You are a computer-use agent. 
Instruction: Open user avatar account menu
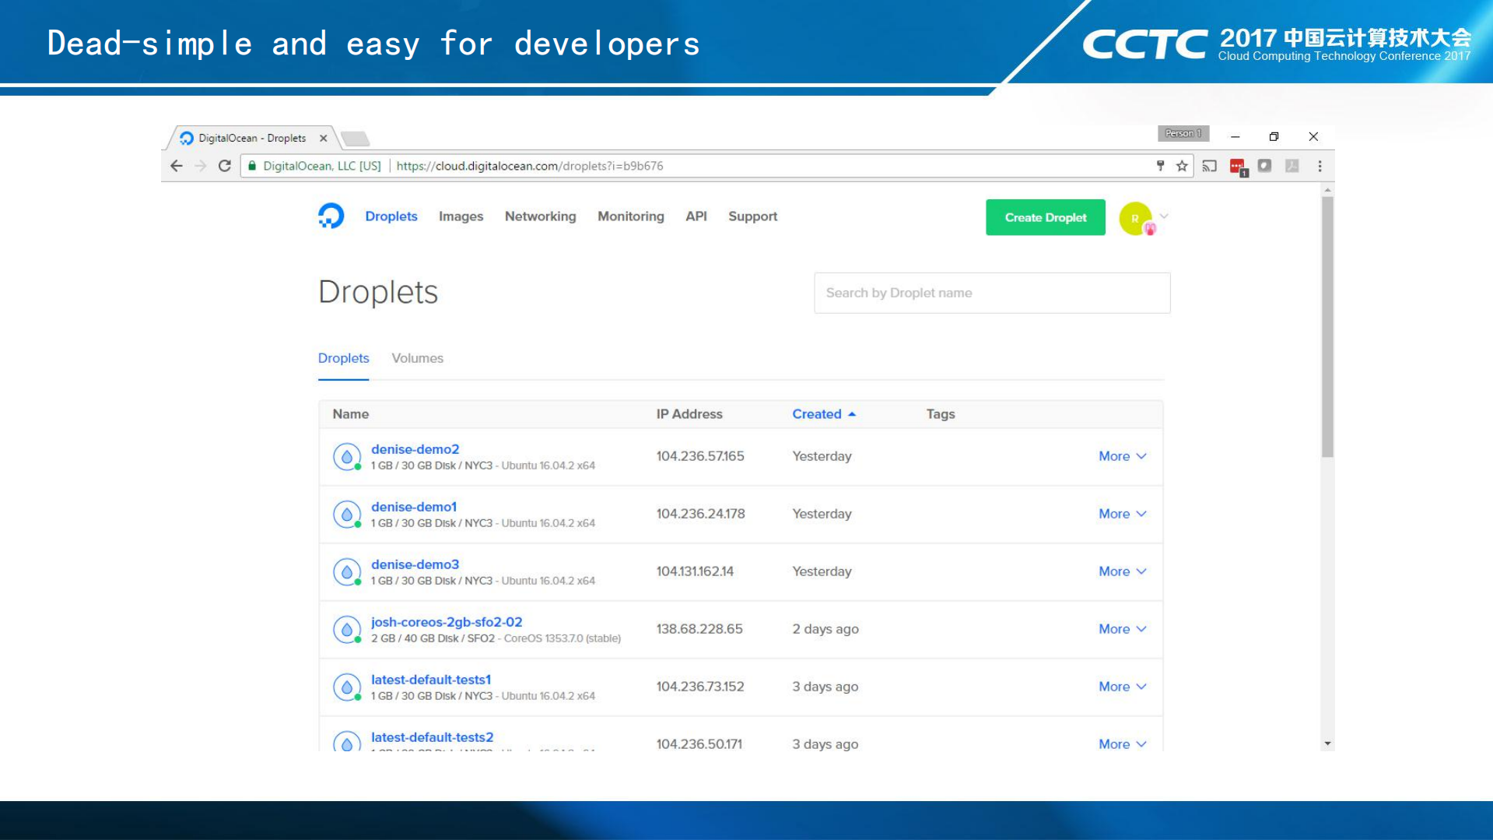point(1137,218)
